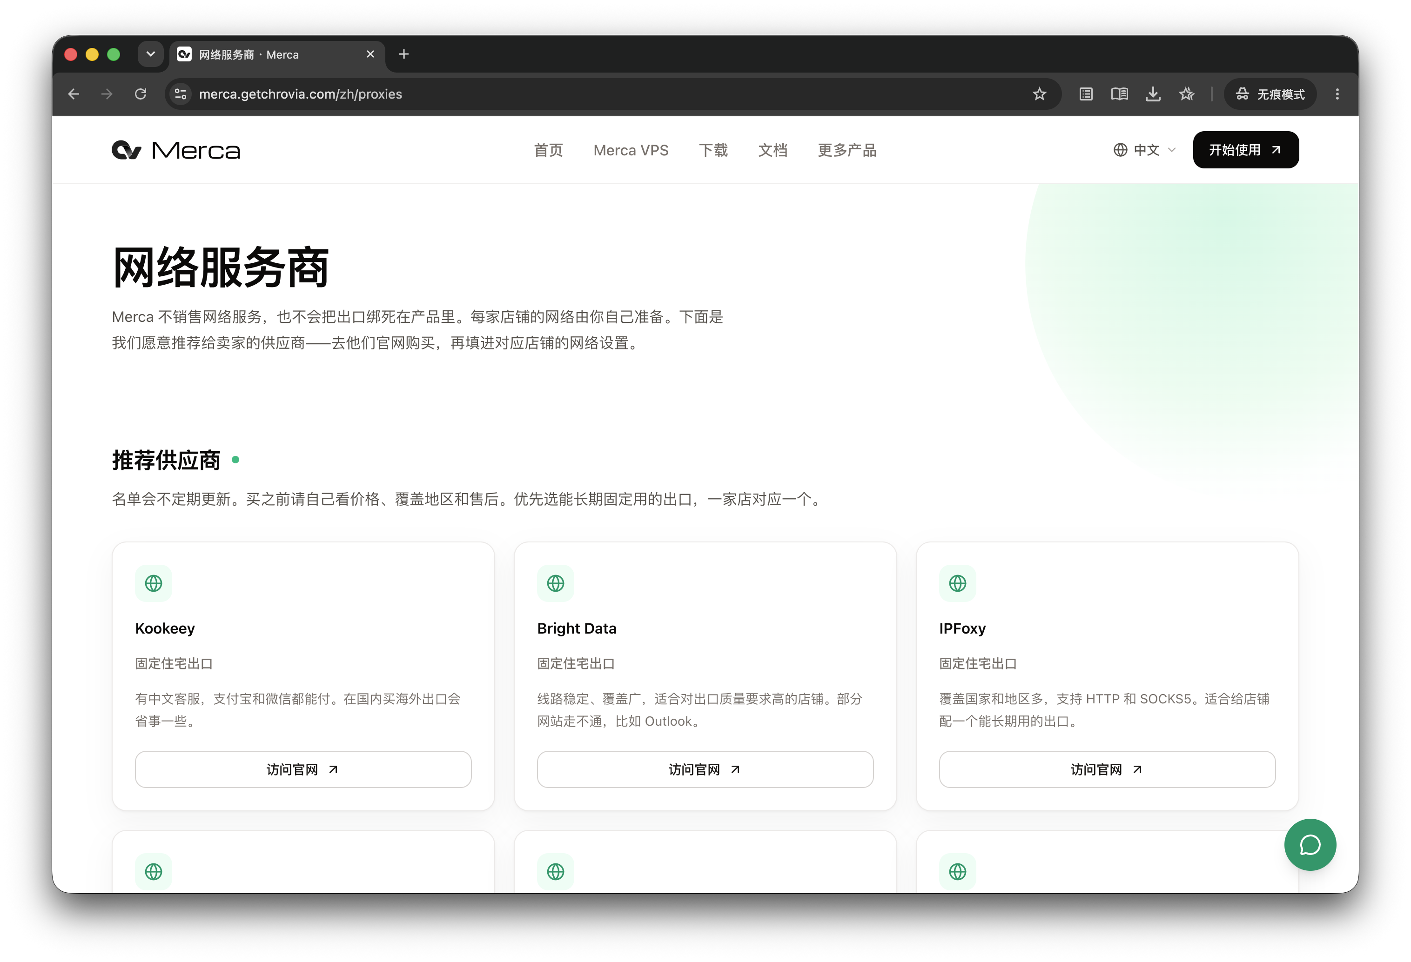1411x962 pixels.
Task: Select the 网络服务商 · Merca tab
Action: point(277,54)
